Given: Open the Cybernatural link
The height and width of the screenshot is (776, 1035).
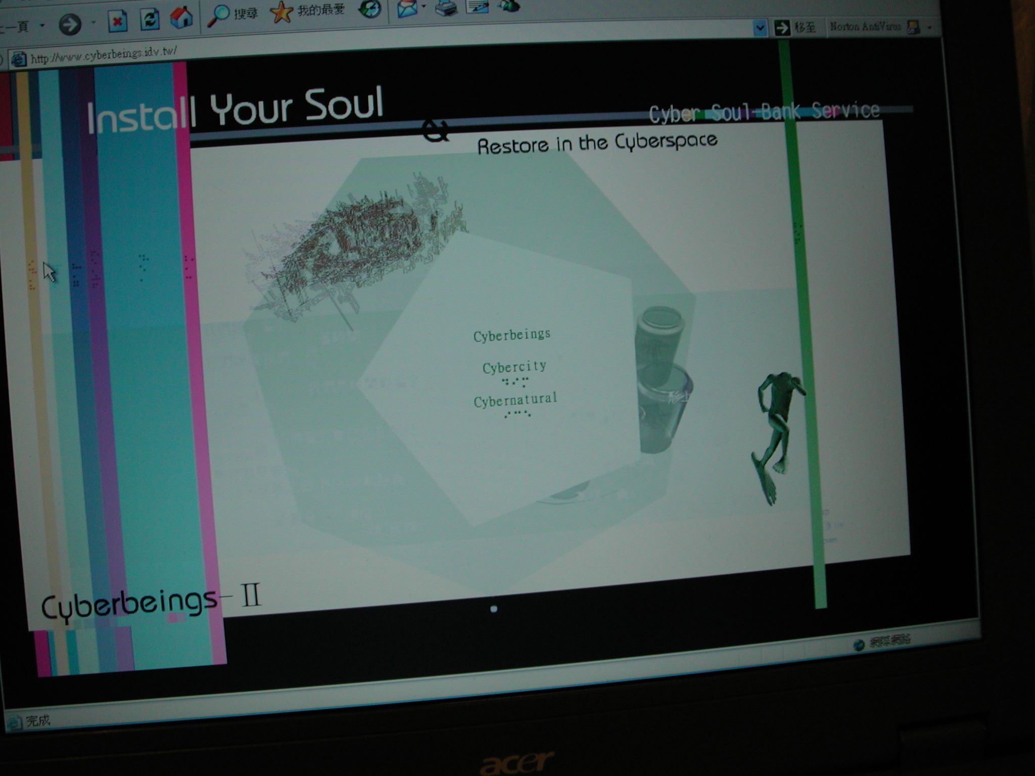Looking at the screenshot, I should click(515, 400).
